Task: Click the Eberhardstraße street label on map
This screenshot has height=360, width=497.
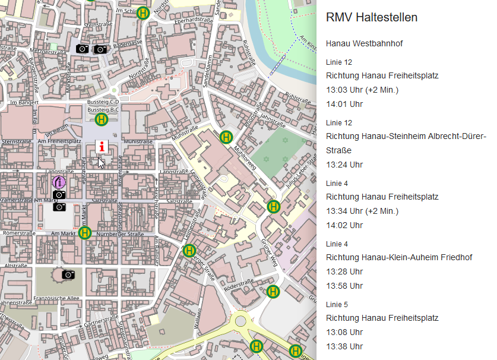Action: tap(194, 20)
